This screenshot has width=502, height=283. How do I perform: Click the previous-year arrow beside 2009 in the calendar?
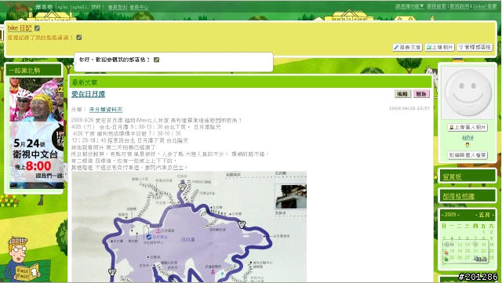(x=442, y=215)
